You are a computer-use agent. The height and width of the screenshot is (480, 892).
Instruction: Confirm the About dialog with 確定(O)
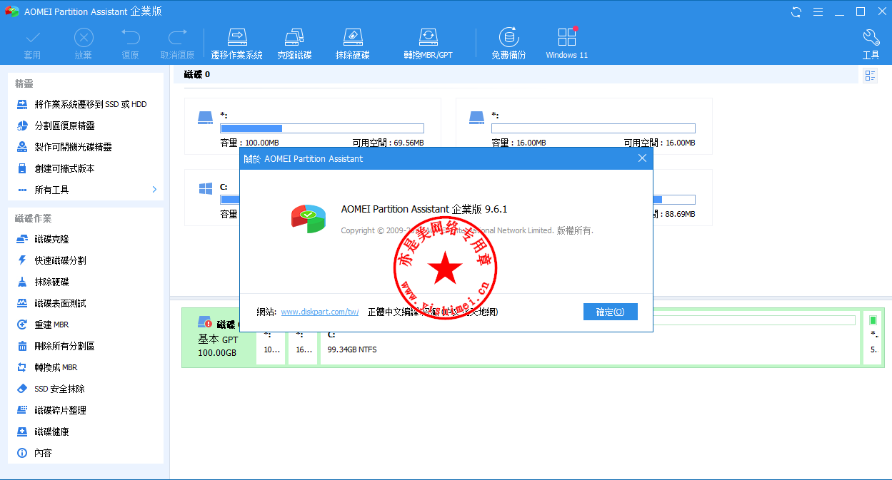(610, 312)
